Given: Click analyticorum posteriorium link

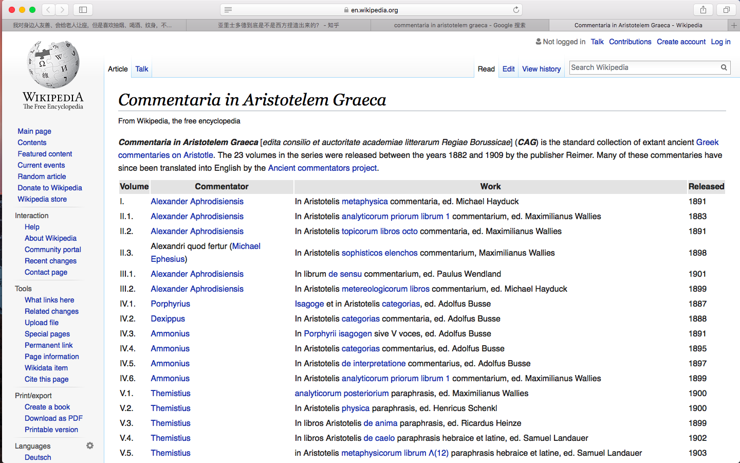Looking at the screenshot, I should coord(342,393).
